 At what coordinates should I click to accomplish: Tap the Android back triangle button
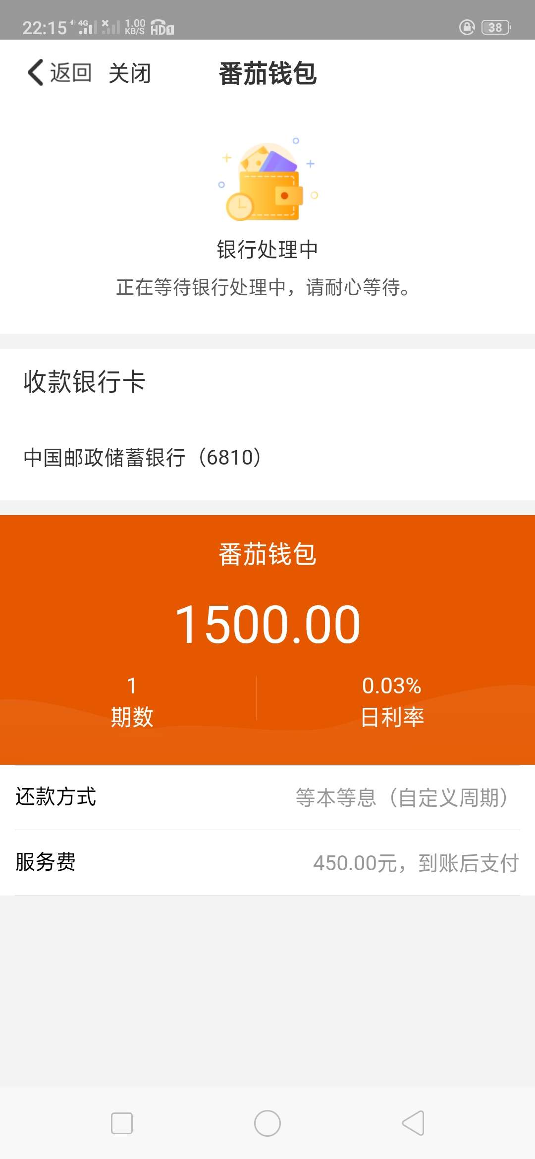click(x=413, y=1123)
